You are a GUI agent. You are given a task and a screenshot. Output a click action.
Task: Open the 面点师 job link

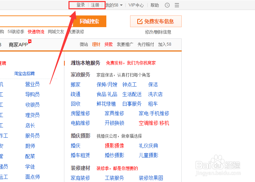[x=33, y=177]
